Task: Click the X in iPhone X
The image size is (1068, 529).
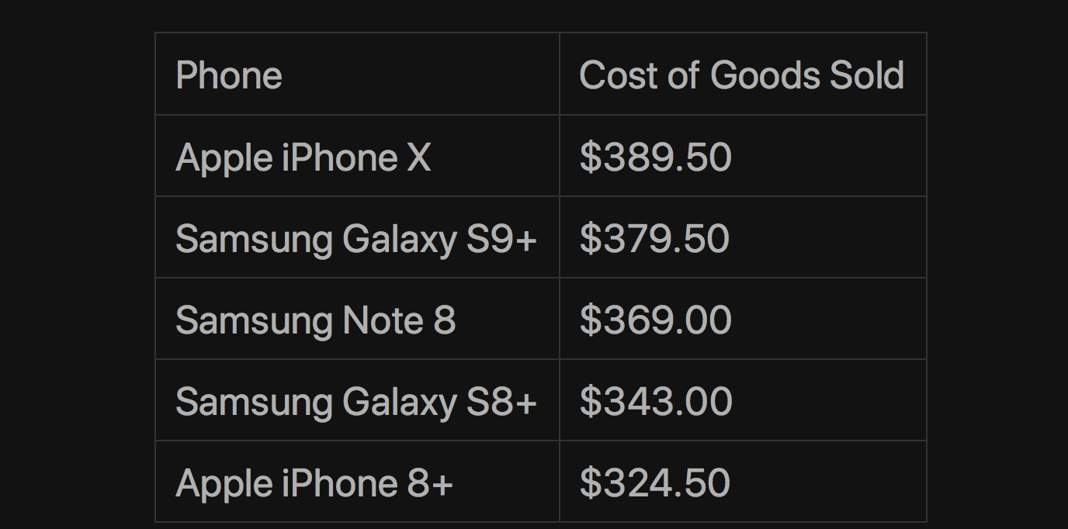Action: 418,157
